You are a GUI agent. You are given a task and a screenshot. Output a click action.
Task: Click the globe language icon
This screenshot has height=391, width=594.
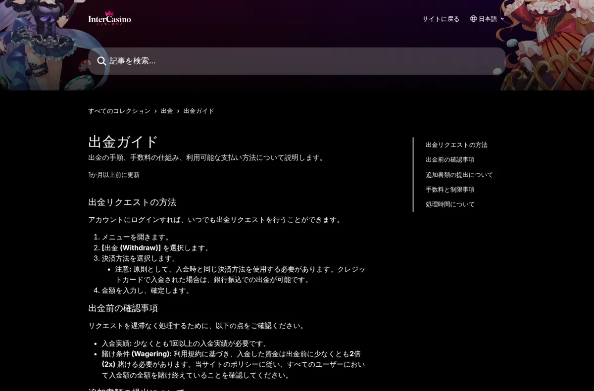(x=473, y=19)
